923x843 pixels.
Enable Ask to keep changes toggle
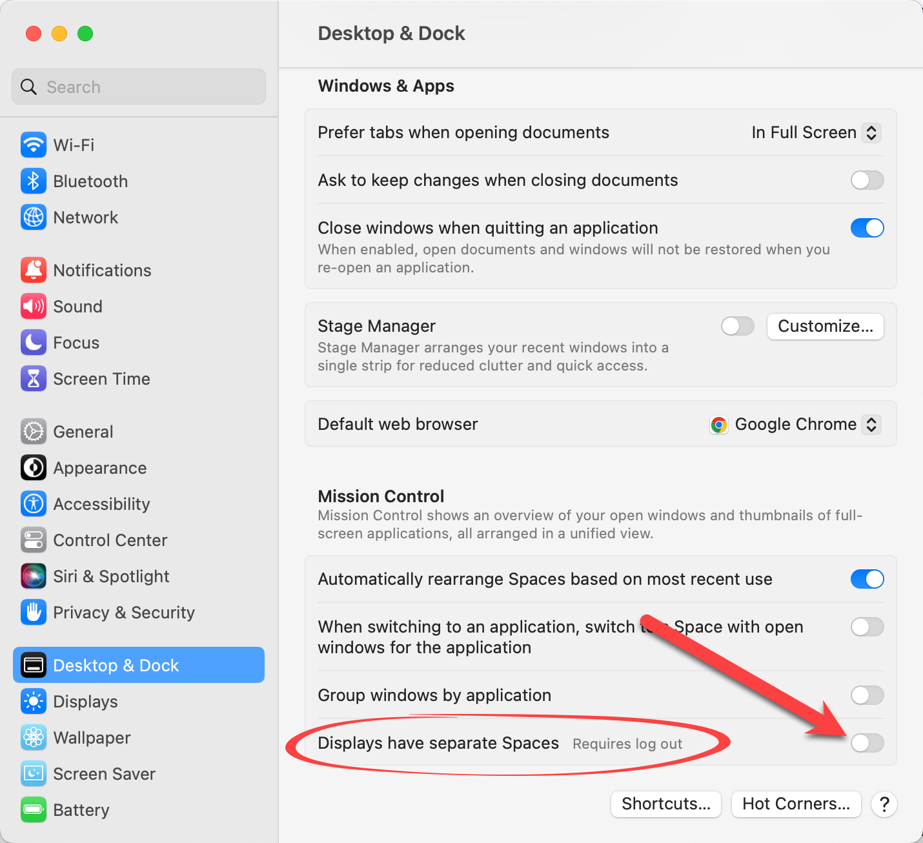click(867, 180)
